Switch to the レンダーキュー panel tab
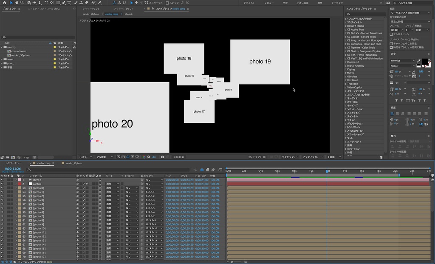Image resolution: width=435 pixels, height=264 pixels. [x=14, y=163]
